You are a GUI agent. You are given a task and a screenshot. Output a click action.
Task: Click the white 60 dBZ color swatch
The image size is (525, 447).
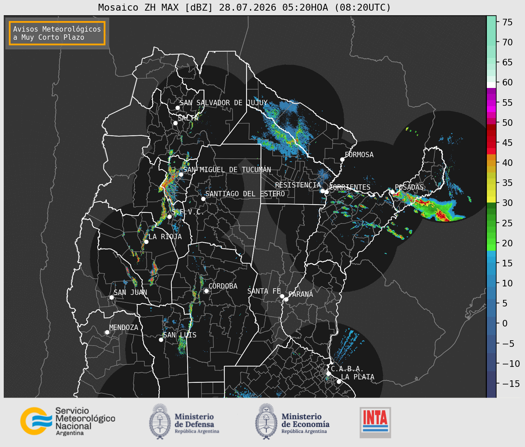[x=491, y=85]
